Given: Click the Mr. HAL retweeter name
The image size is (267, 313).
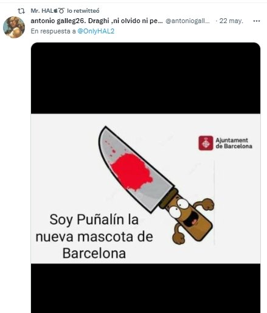Looking at the screenshot, I should point(47,11).
